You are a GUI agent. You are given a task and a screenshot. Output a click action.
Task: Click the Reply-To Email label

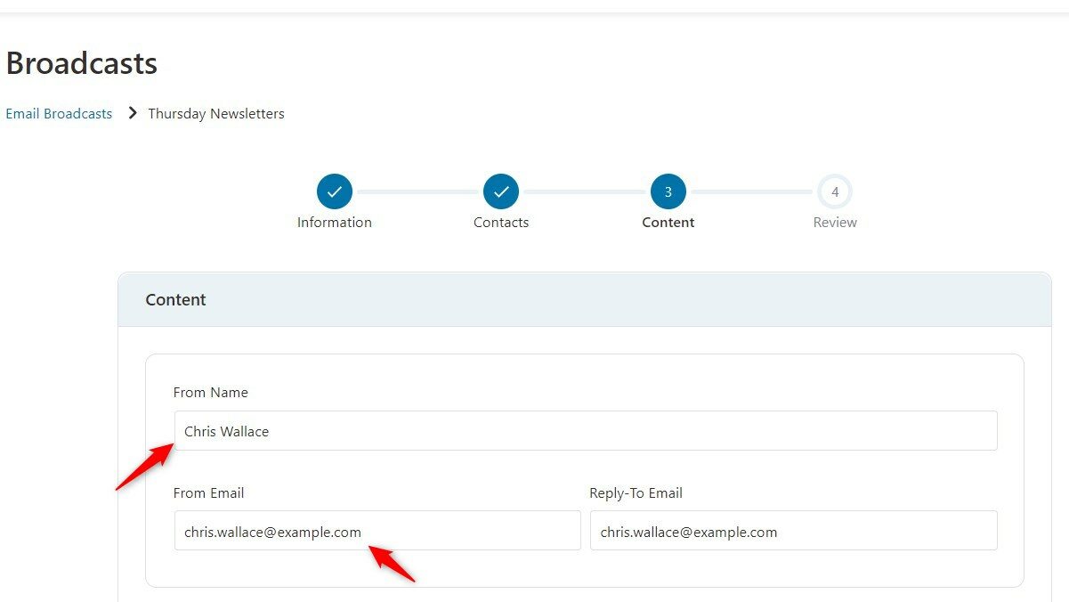pos(636,493)
